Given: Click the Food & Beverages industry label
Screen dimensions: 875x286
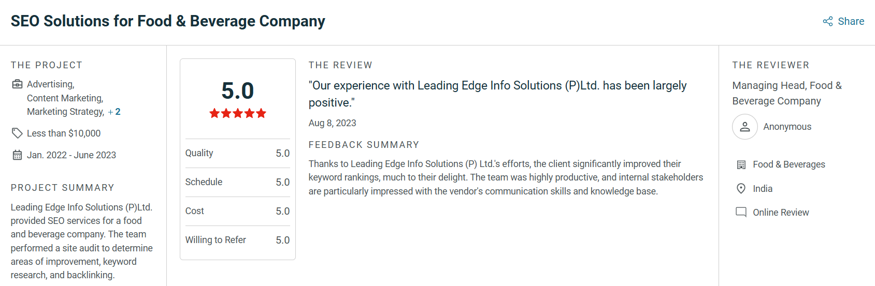Looking at the screenshot, I should tap(788, 164).
